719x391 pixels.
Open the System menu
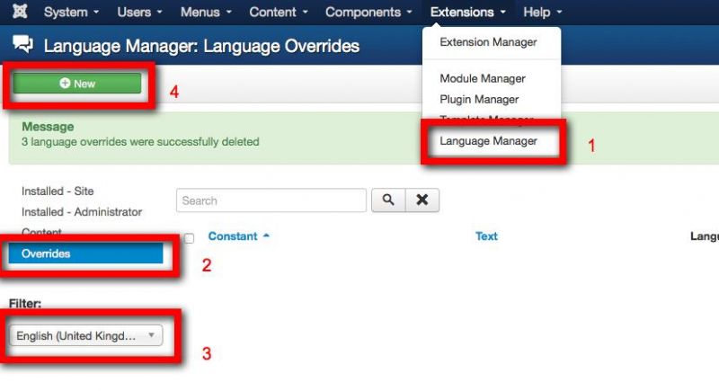[x=71, y=12]
